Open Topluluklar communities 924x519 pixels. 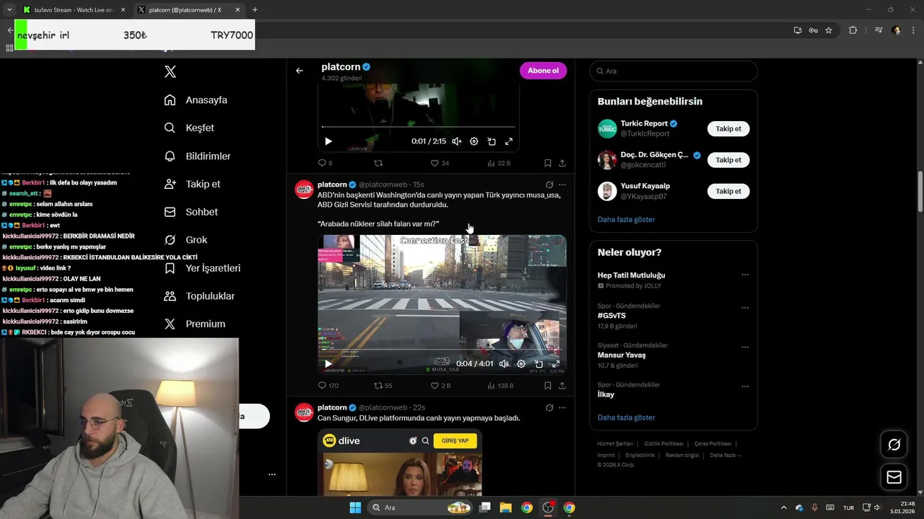[199, 296]
